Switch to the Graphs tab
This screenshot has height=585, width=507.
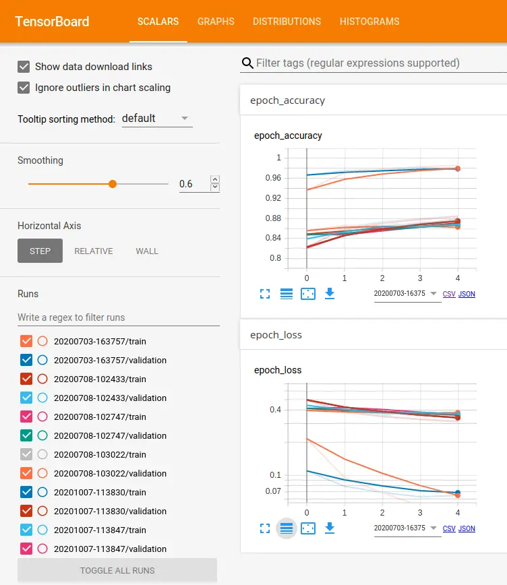coord(216,22)
